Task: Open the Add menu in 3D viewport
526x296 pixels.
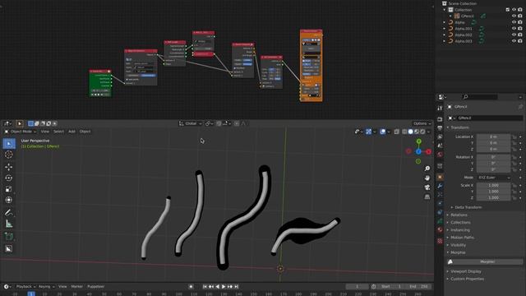Action: coord(72,132)
